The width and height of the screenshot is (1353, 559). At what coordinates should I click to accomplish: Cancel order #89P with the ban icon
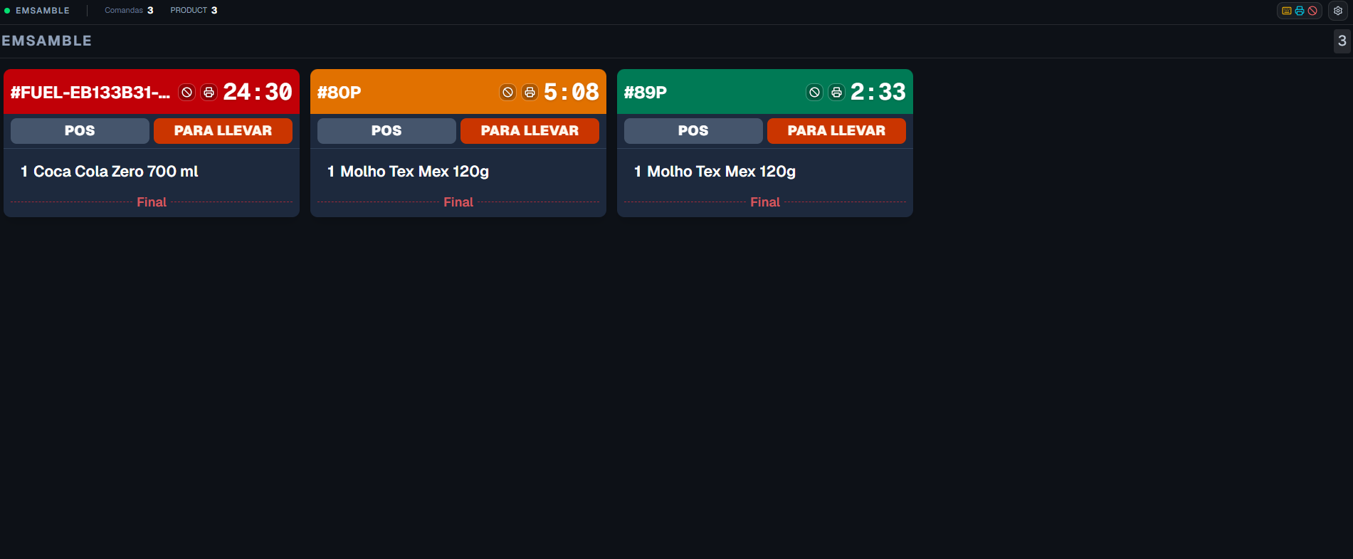[814, 92]
